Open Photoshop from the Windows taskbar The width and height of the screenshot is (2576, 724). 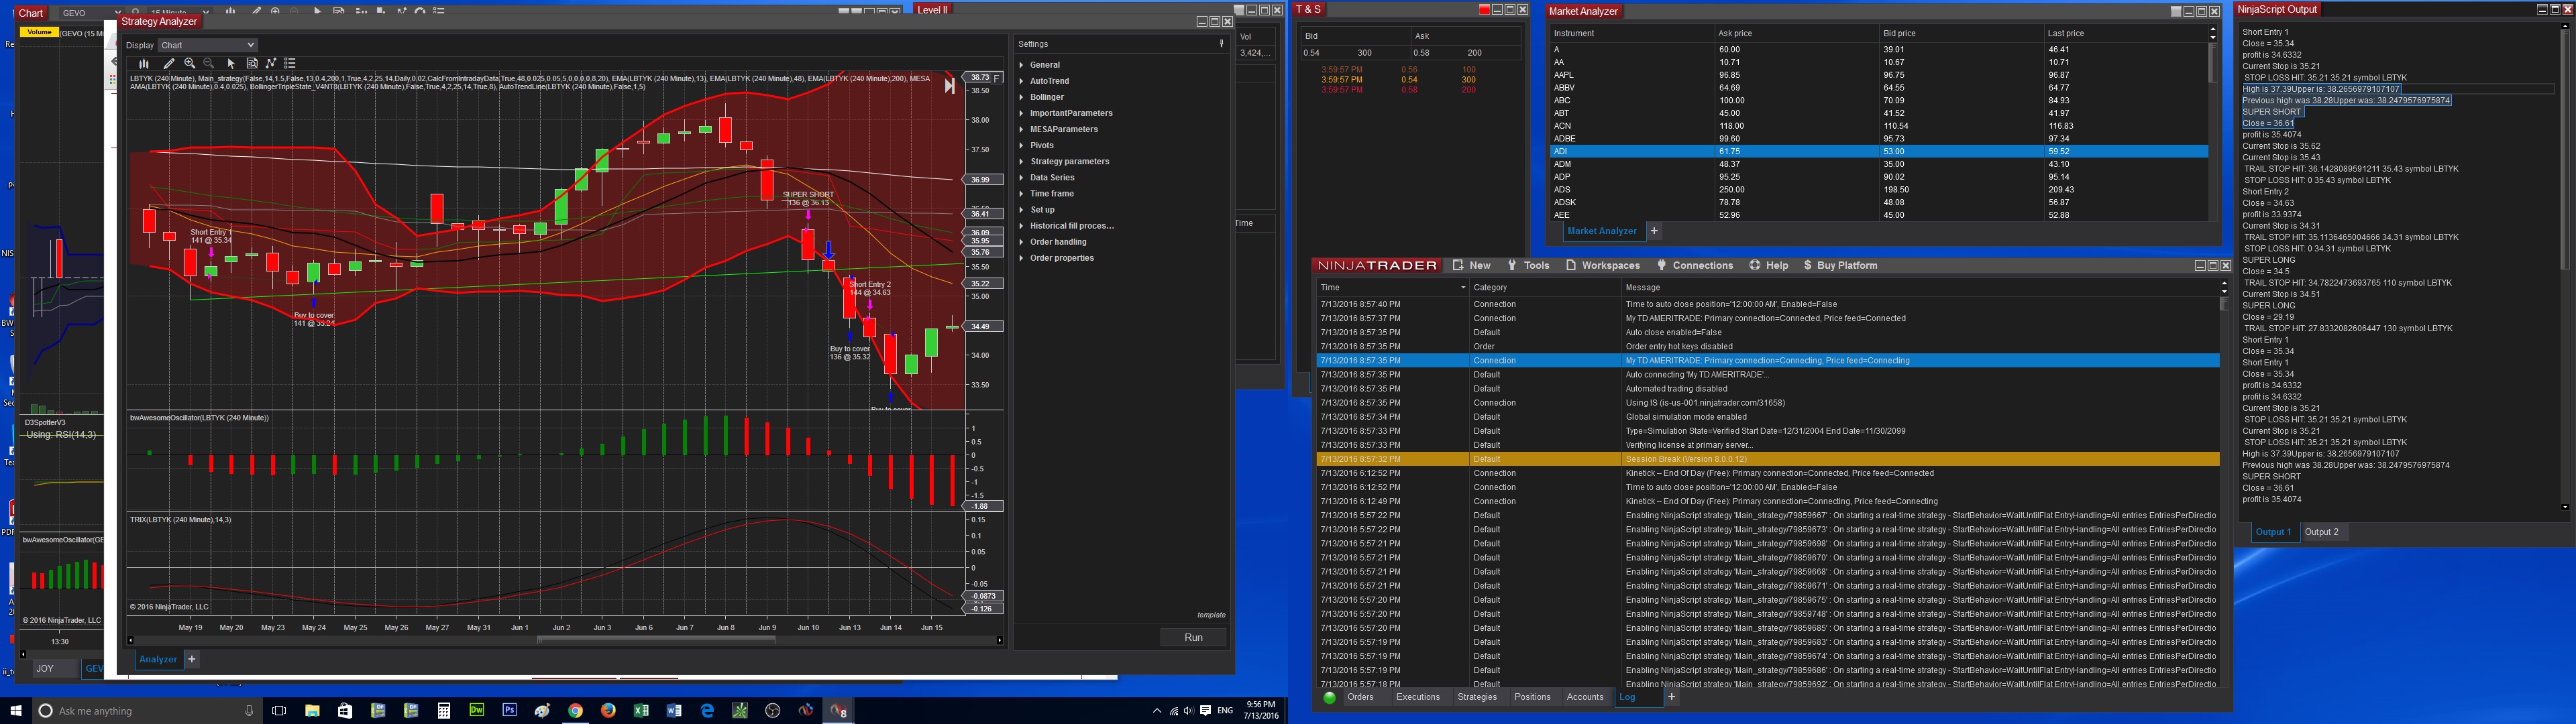[509, 711]
